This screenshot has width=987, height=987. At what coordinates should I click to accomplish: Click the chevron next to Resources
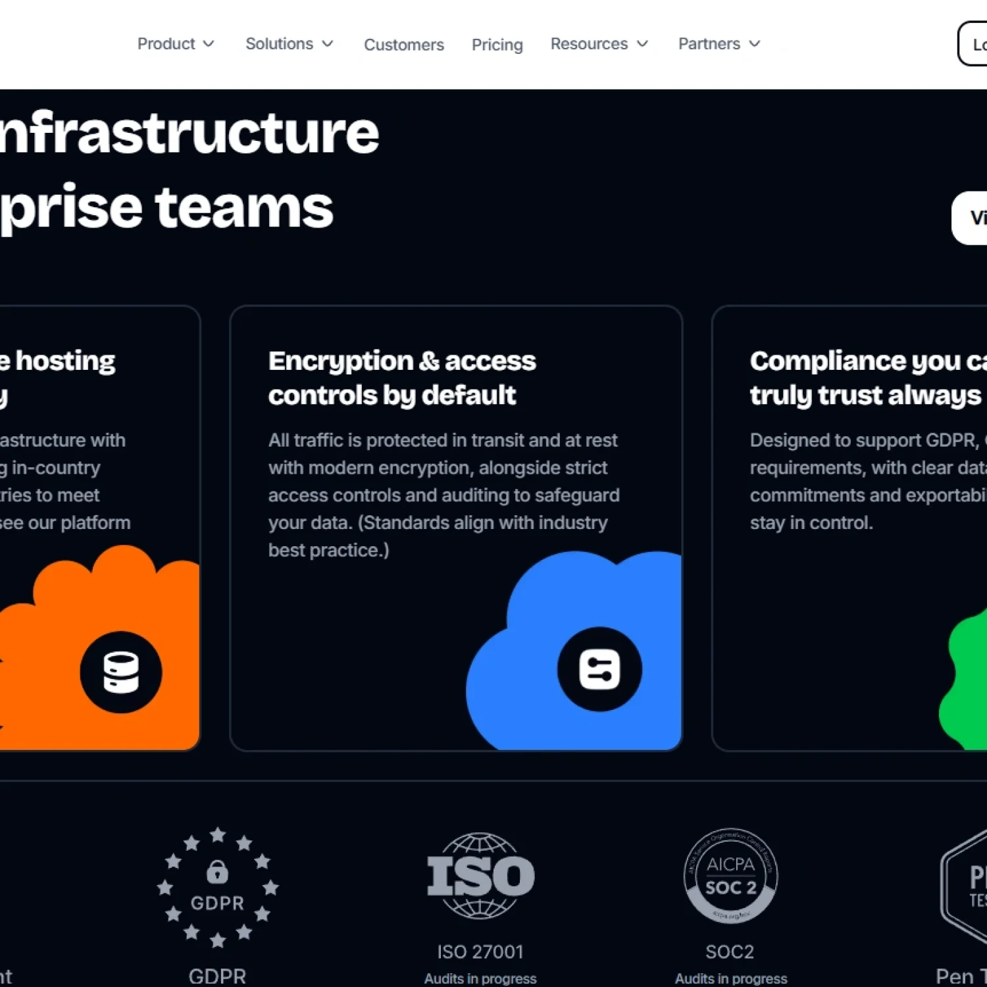tap(643, 44)
